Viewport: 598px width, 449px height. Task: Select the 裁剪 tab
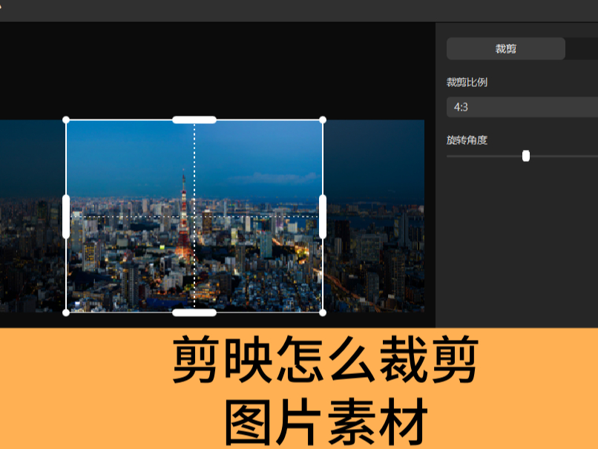[506, 48]
